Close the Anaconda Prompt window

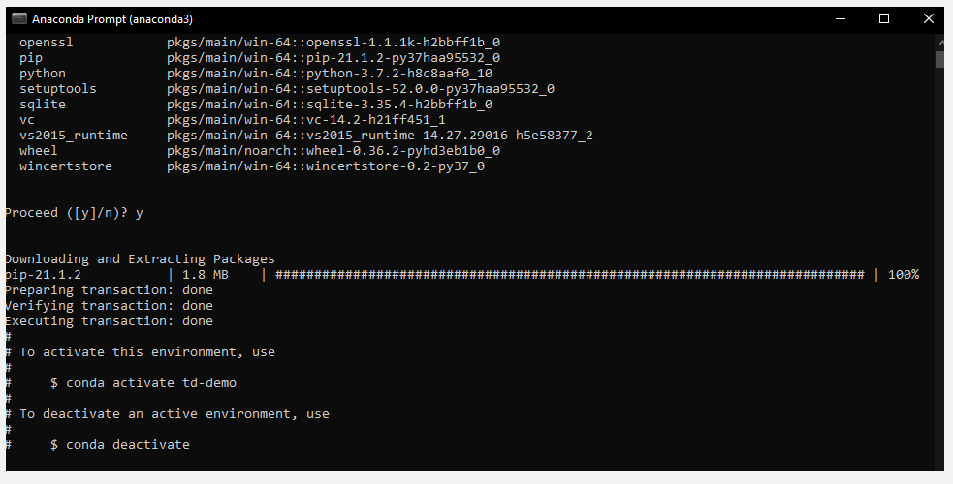pyautogui.click(x=929, y=18)
